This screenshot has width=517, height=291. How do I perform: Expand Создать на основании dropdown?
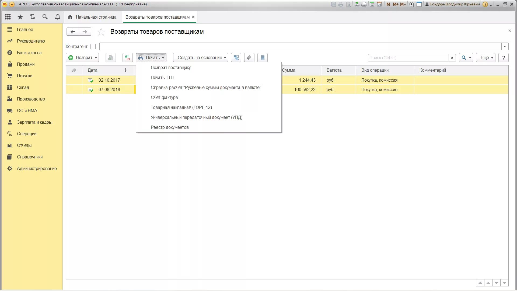coord(201,58)
